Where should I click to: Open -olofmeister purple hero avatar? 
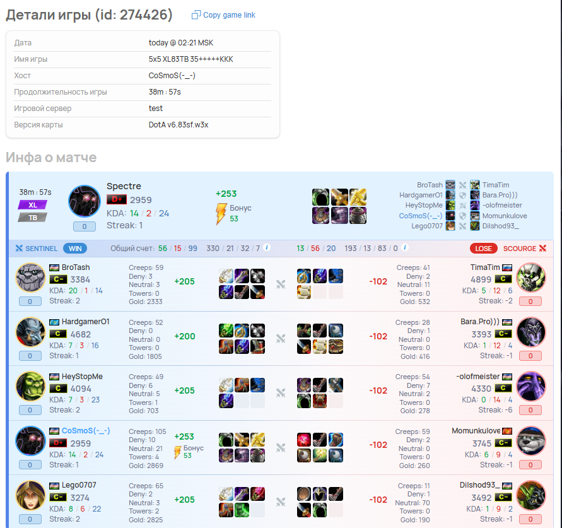click(x=531, y=387)
